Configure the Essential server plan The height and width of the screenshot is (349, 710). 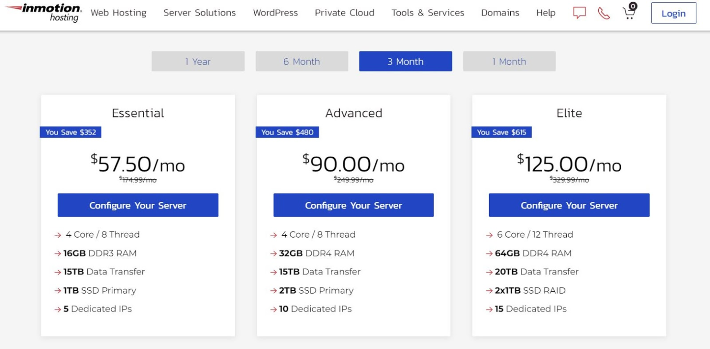tap(138, 205)
